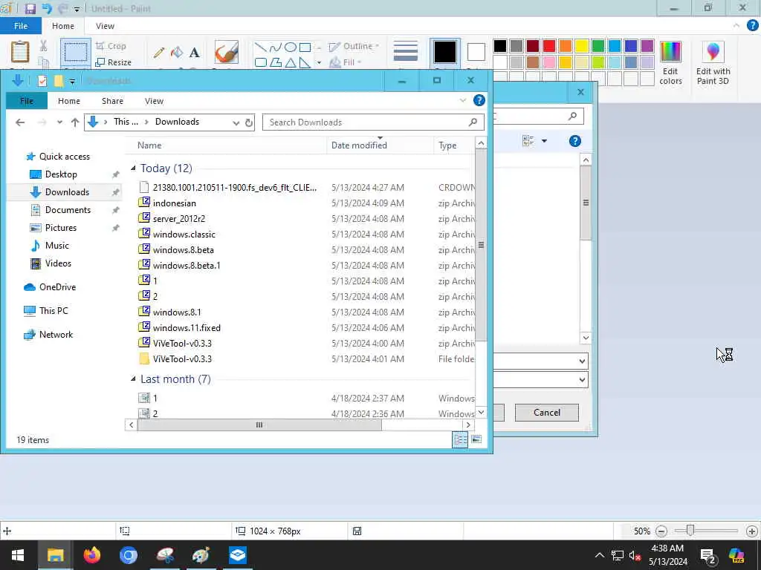Image resolution: width=761 pixels, height=570 pixels.
Task: Switch to large thumbnails view in Explorer
Action: coord(476,439)
